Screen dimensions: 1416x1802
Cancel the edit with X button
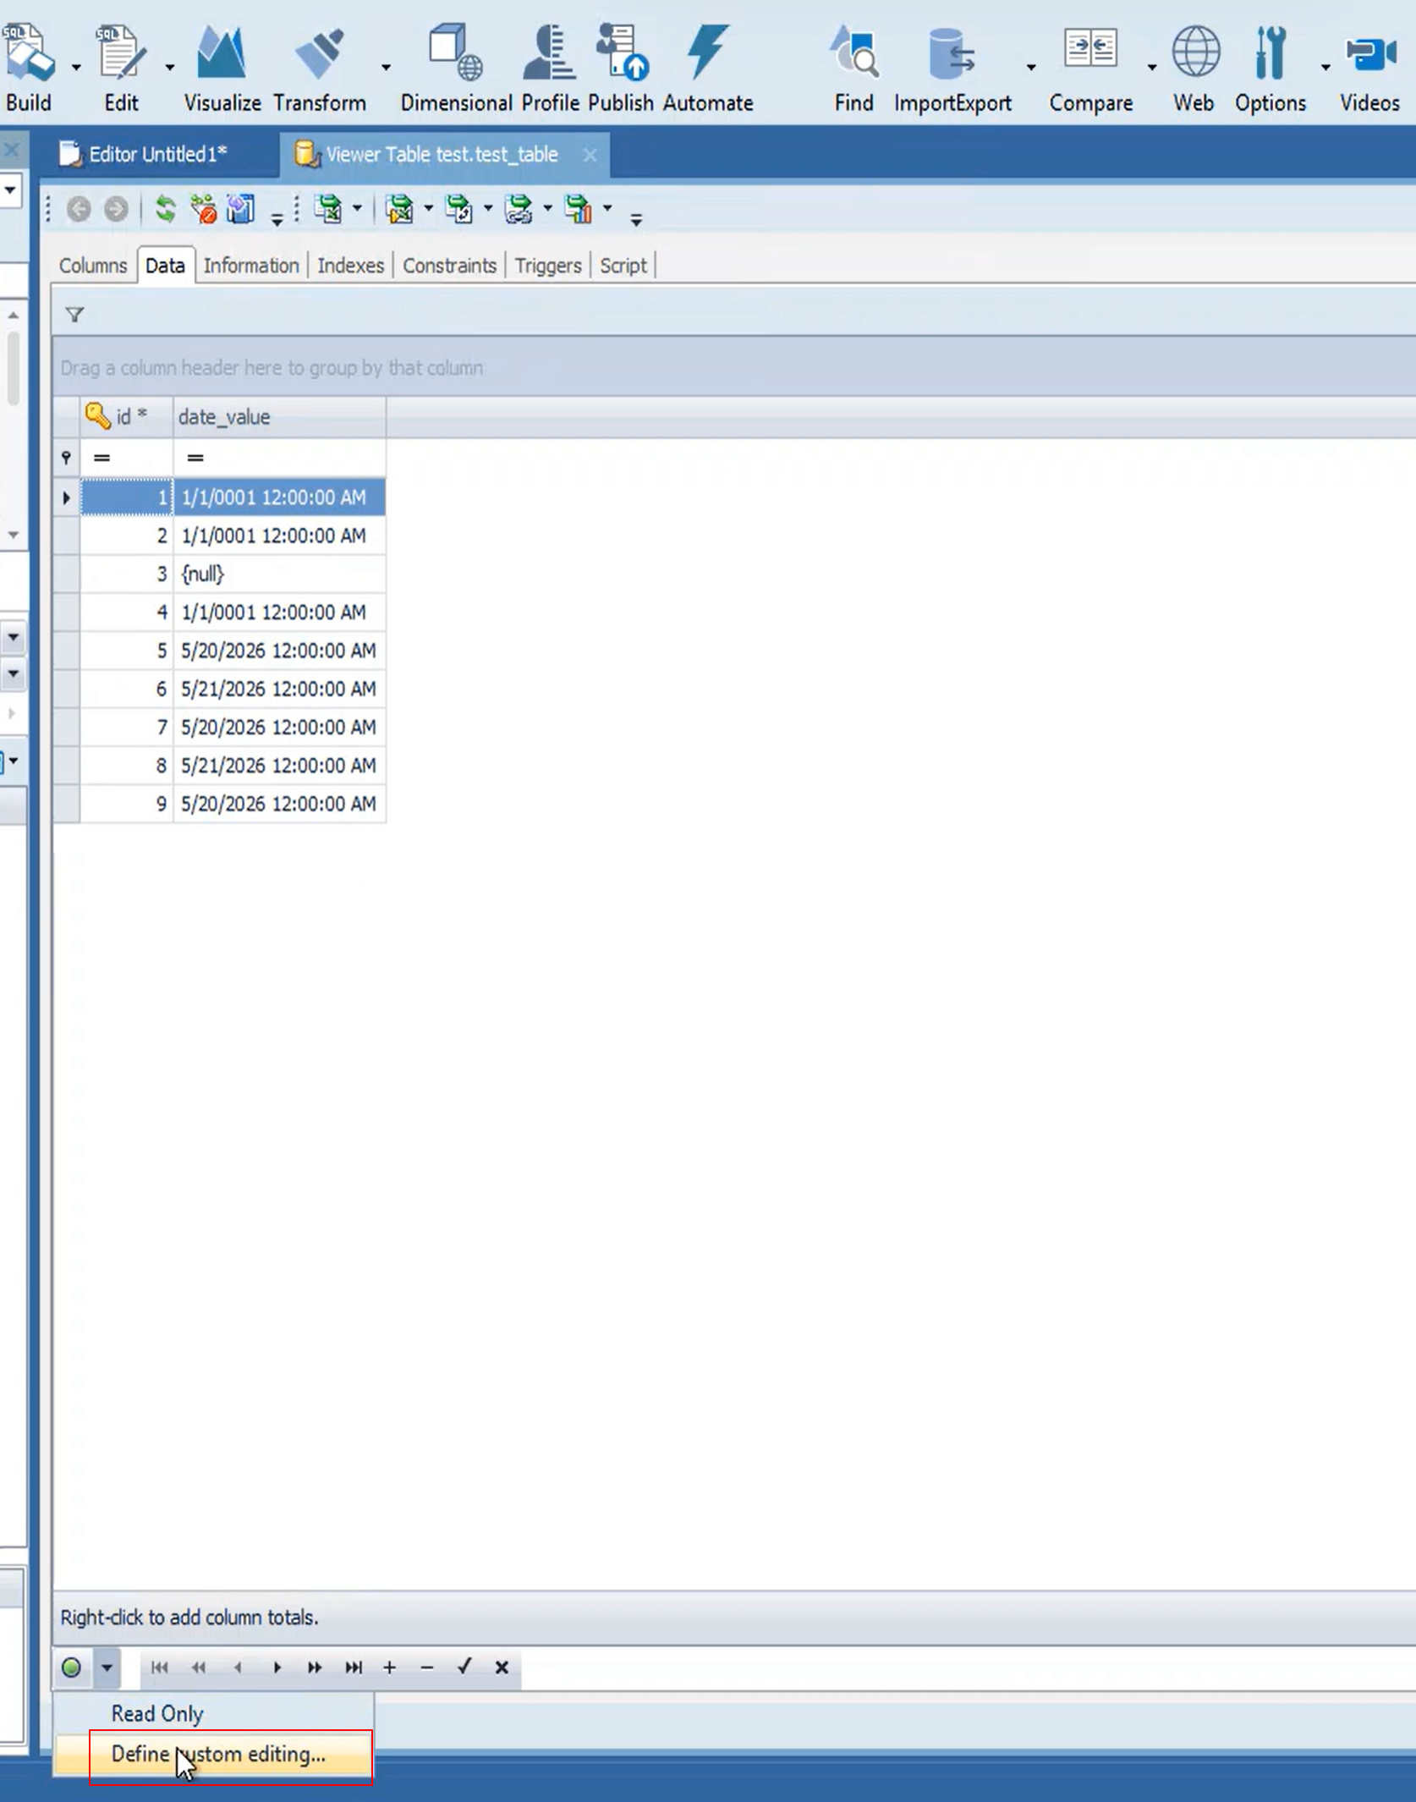pyautogui.click(x=502, y=1667)
